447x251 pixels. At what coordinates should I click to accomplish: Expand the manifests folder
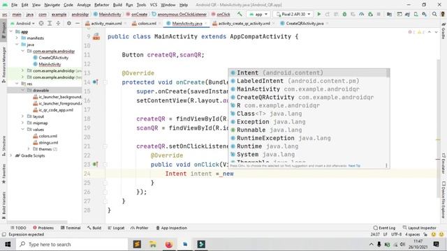pos(17,38)
